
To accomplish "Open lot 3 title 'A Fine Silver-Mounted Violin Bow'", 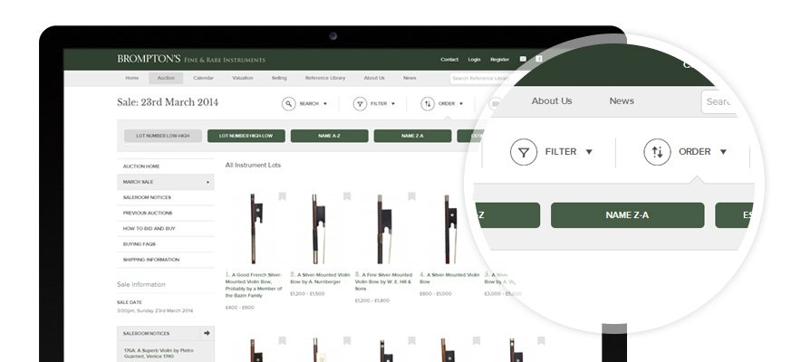I will click(x=384, y=281).
